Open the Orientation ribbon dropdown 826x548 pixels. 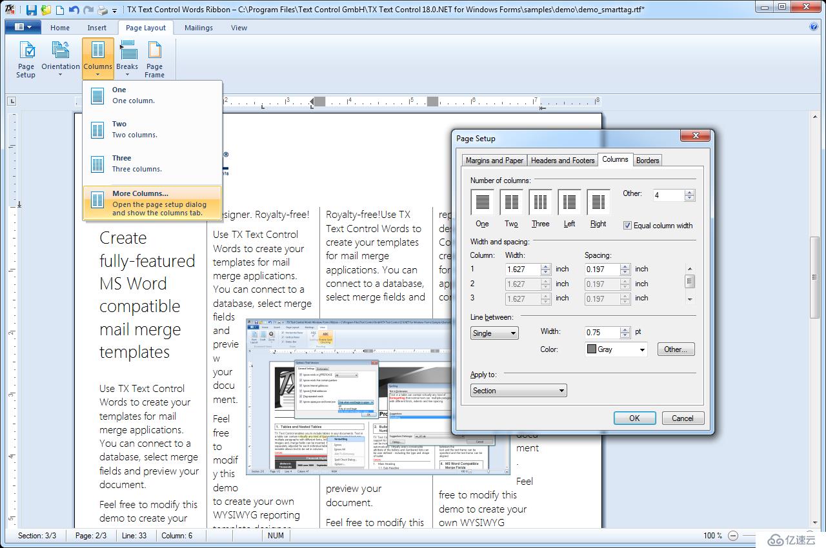point(61,59)
